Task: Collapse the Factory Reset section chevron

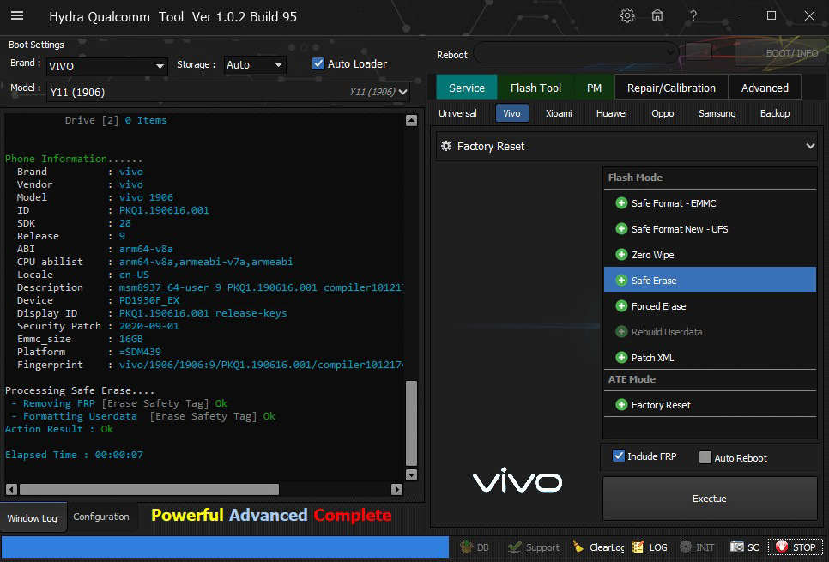Action: tap(810, 146)
